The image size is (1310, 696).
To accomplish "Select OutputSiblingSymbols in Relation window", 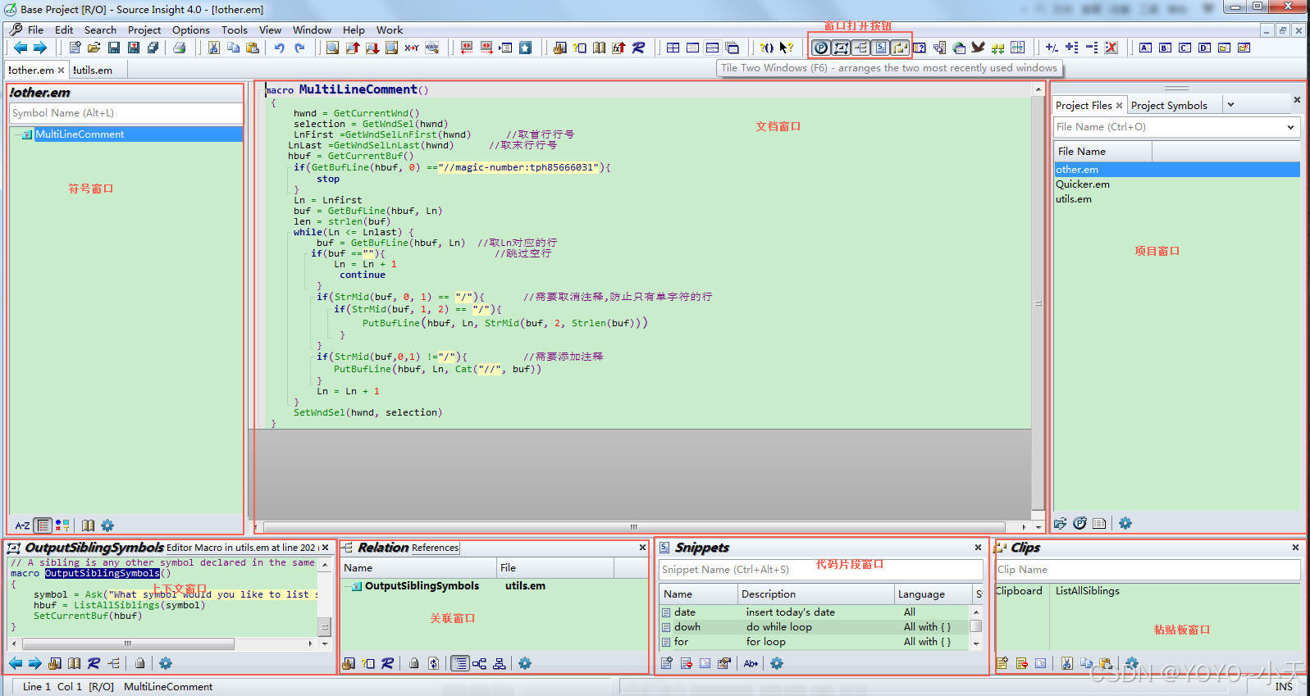I will pyautogui.click(x=422, y=586).
